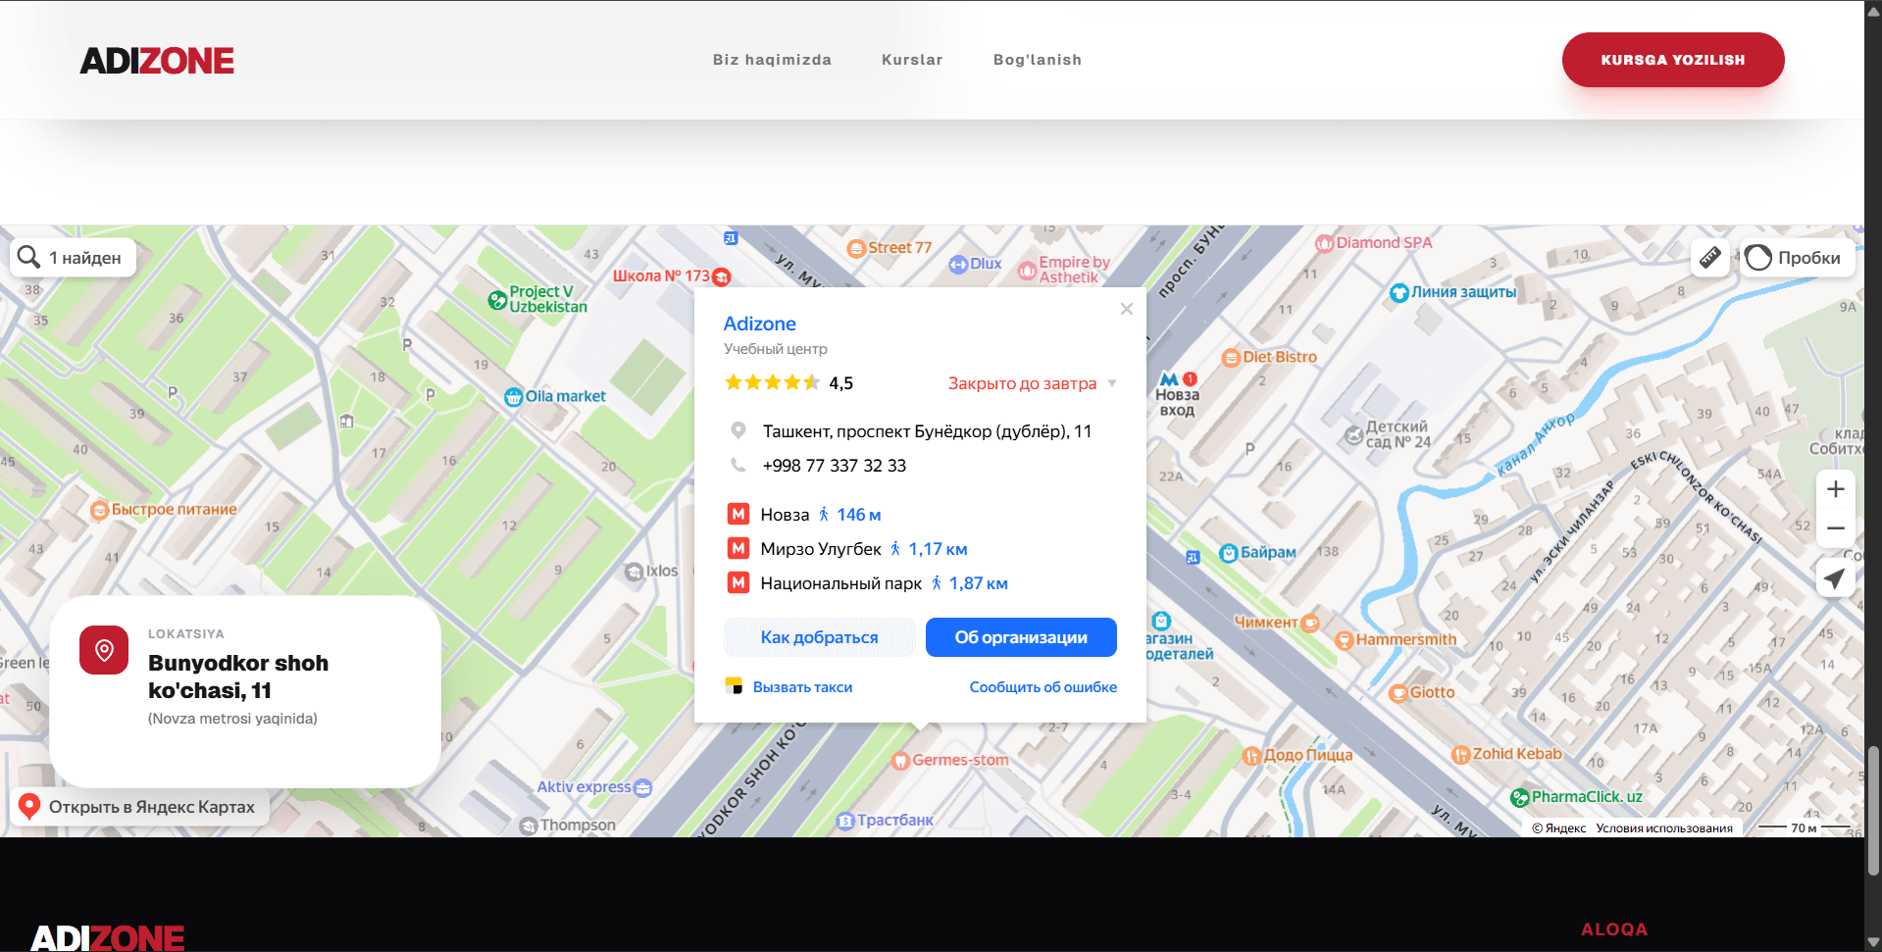Click Открыть в Яндекс Картах button
This screenshot has width=1882, height=952.
point(139,807)
